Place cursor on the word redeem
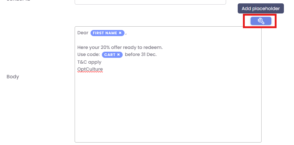The height and width of the screenshot is (145, 294). coord(154,47)
